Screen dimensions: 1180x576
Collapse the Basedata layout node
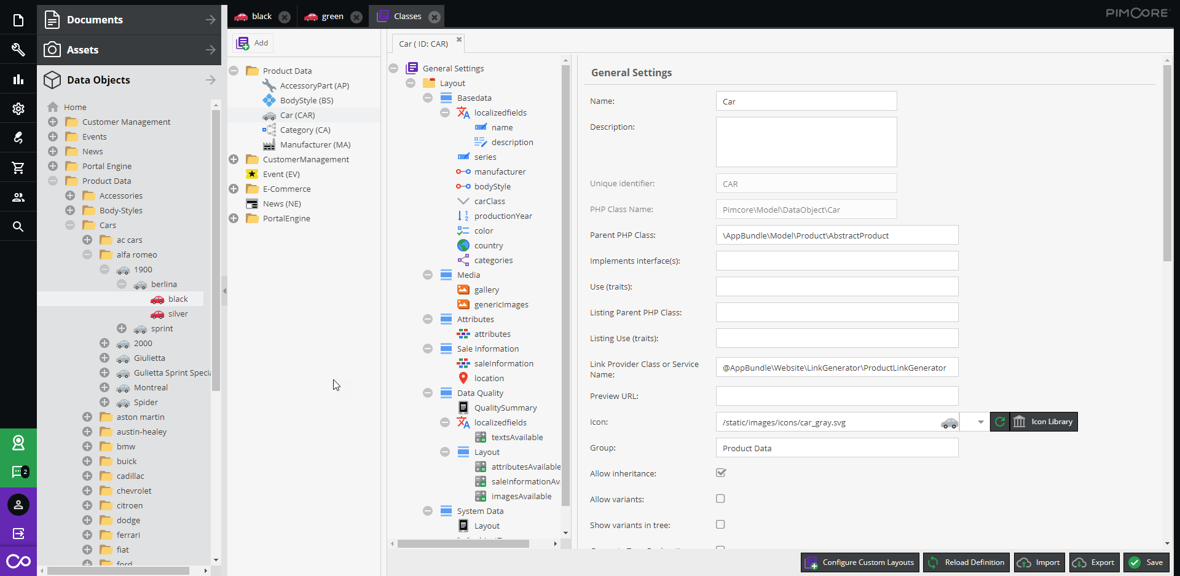coord(428,98)
